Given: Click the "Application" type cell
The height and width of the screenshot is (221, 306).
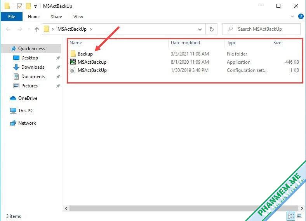Looking at the screenshot, I should 238,62.
